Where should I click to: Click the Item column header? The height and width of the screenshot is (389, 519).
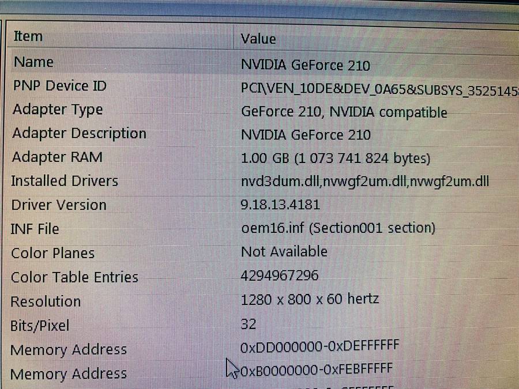(28, 36)
